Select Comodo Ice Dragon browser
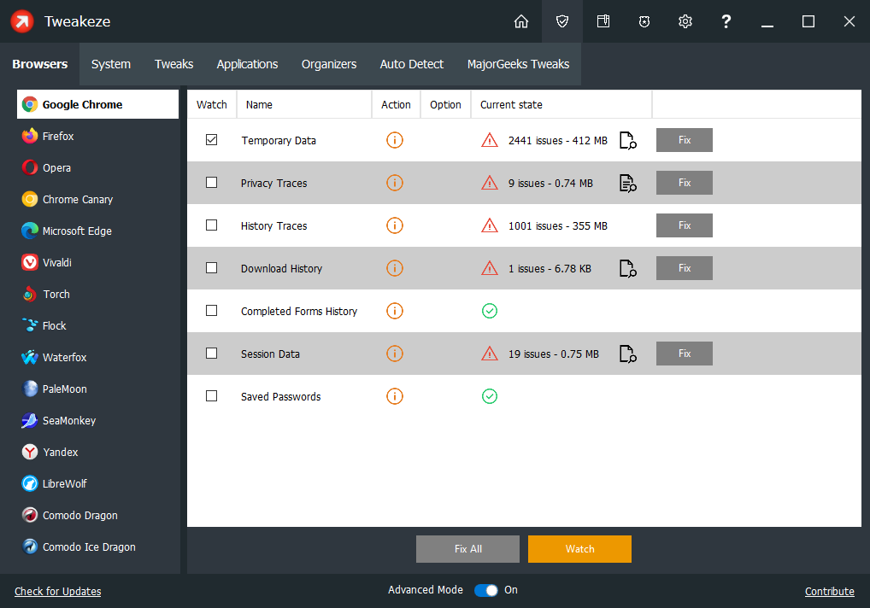This screenshot has height=608, width=870. pos(97,547)
